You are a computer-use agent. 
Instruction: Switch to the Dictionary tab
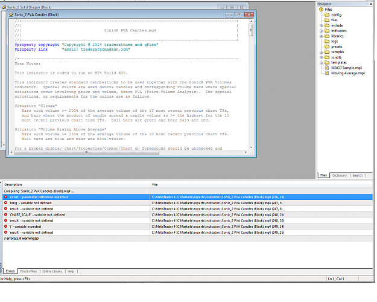click(340, 176)
